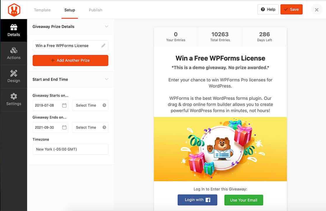
Task: Click the pencil edit icon for prize
Action: (103, 46)
